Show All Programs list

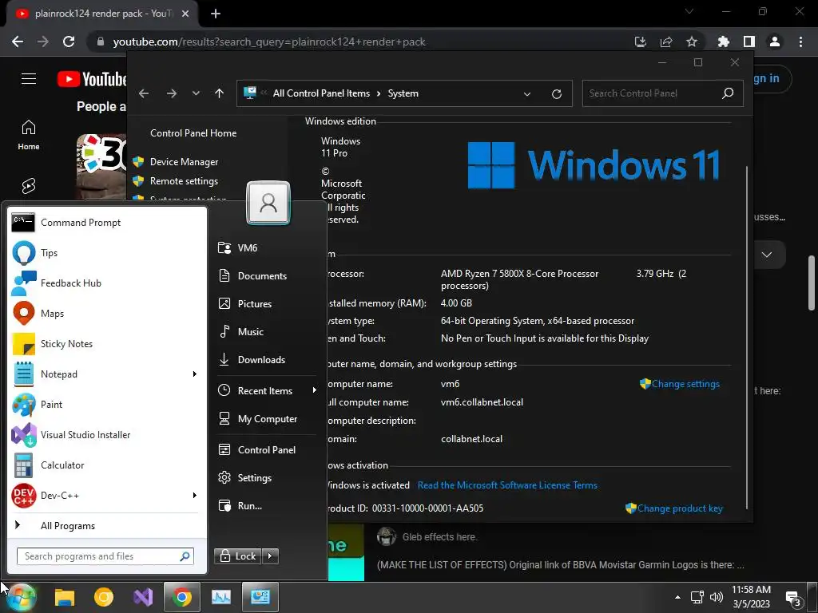(107, 525)
